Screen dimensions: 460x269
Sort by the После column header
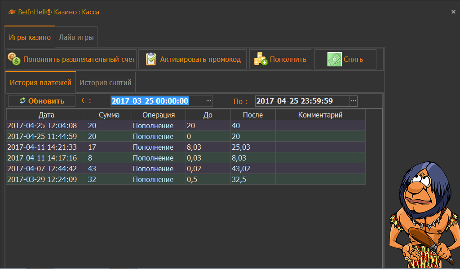point(253,115)
